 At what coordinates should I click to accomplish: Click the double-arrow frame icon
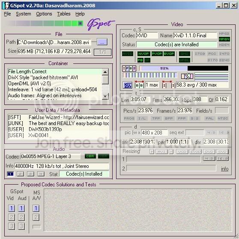(x=187, y=76)
